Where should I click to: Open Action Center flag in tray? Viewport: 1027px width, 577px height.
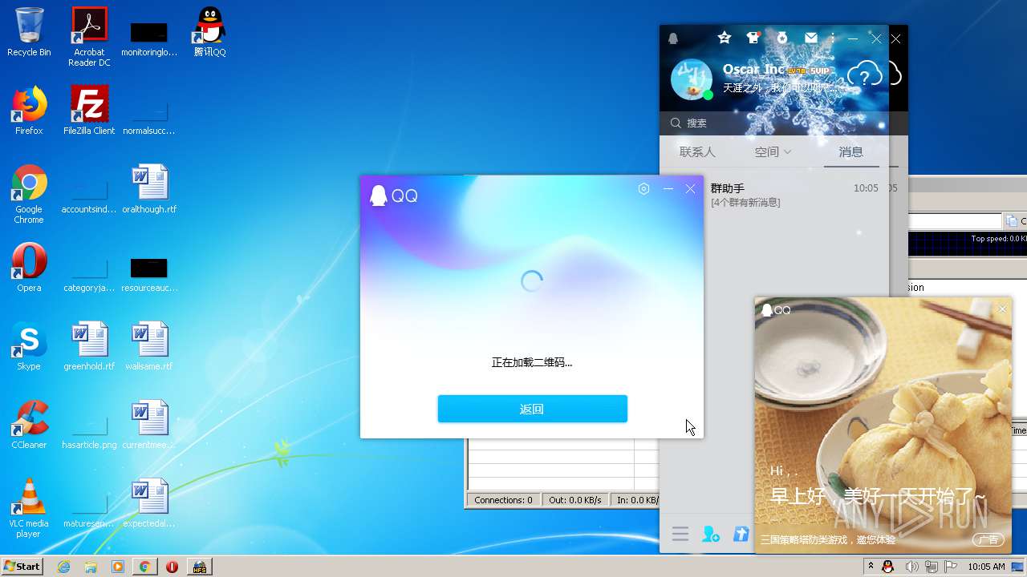[951, 567]
